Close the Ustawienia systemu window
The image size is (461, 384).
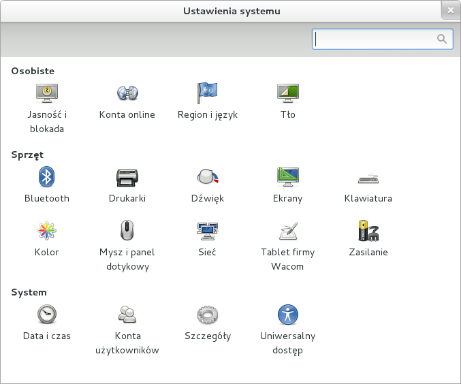(x=449, y=11)
